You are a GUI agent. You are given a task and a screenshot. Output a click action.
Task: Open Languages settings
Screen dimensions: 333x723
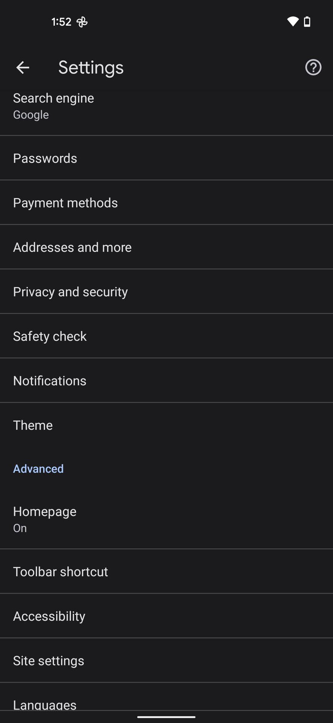(x=166, y=703)
